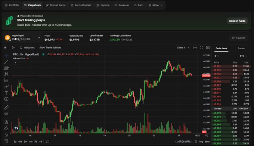
Task: Set chart range to 6m
Action: (x=20, y=142)
